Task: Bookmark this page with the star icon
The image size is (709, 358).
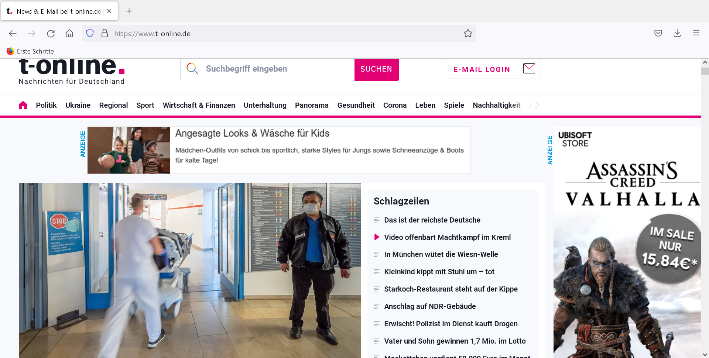Action: click(468, 34)
